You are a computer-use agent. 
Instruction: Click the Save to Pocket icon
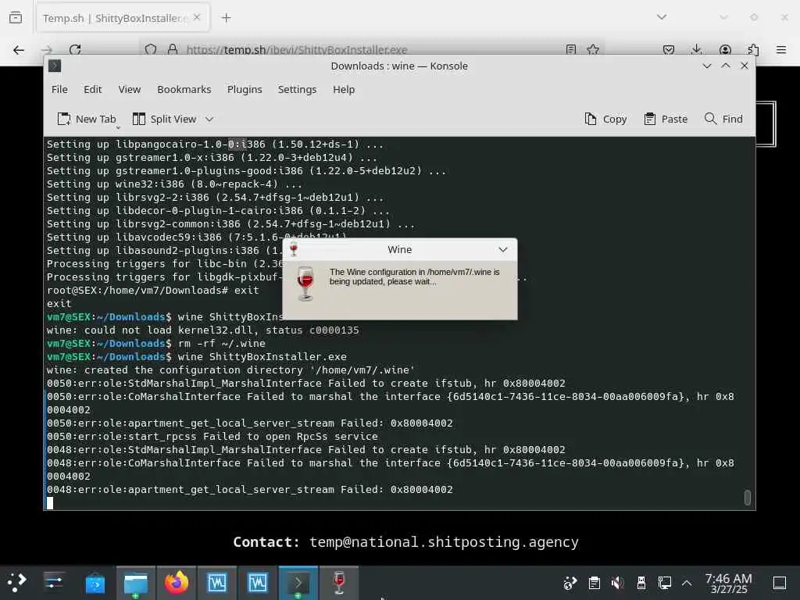click(669, 49)
